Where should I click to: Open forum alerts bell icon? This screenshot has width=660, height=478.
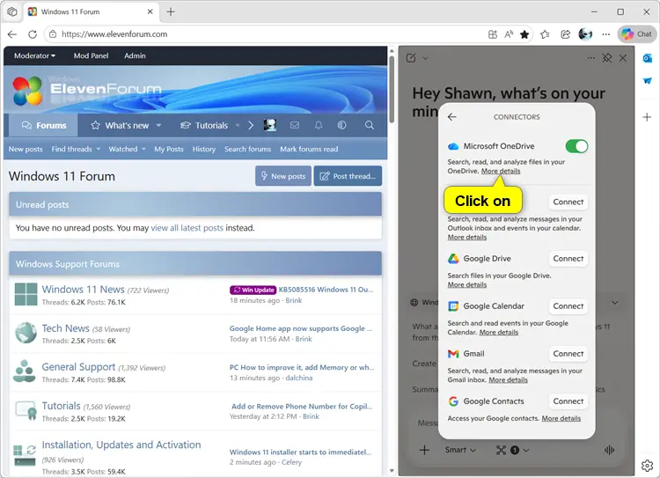tap(319, 125)
